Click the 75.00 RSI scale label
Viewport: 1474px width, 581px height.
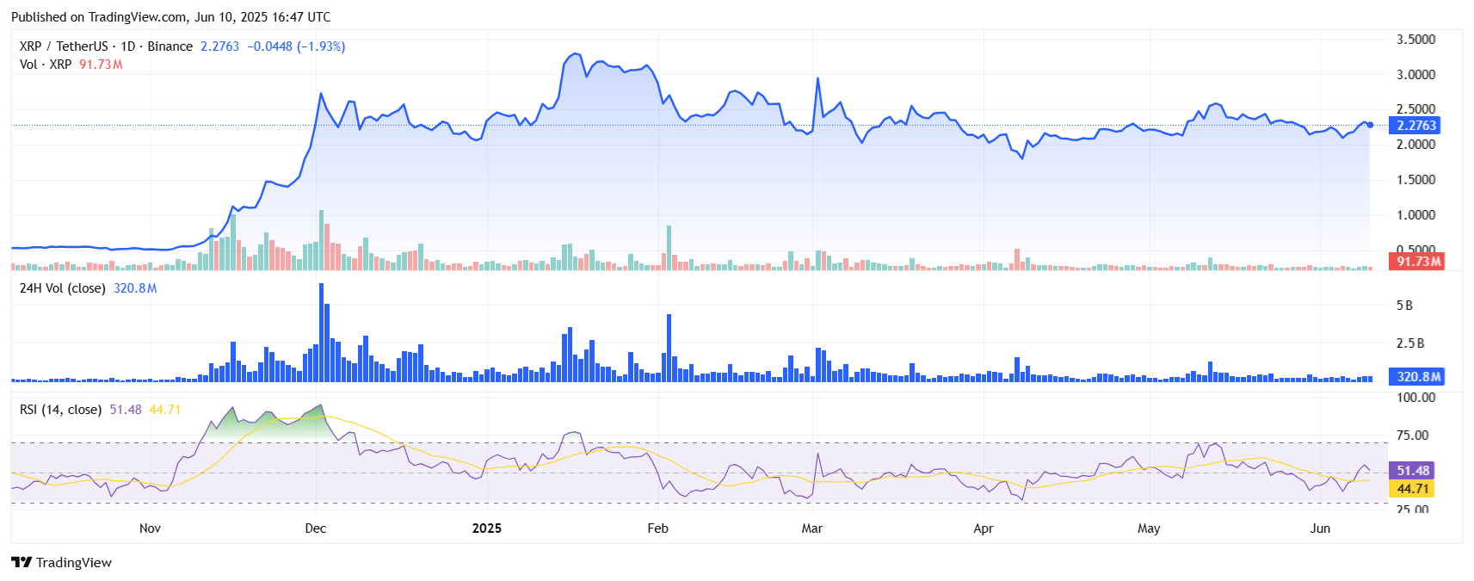pyautogui.click(x=1412, y=436)
